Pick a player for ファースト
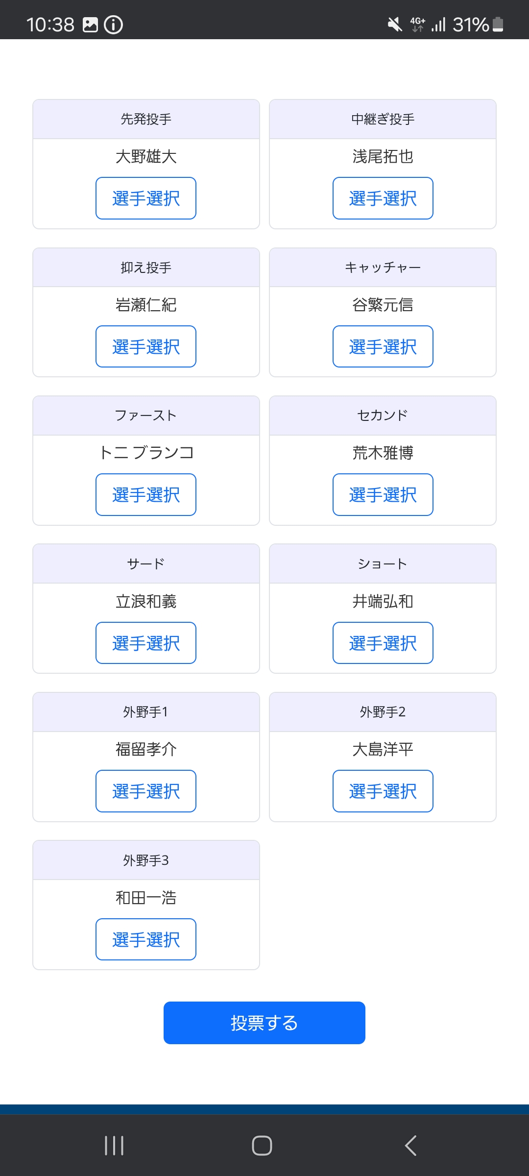This screenshot has height=1176, width=529. 146,495
